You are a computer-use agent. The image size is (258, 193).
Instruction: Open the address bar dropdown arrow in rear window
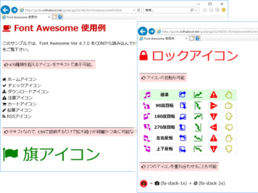point(134,10)
